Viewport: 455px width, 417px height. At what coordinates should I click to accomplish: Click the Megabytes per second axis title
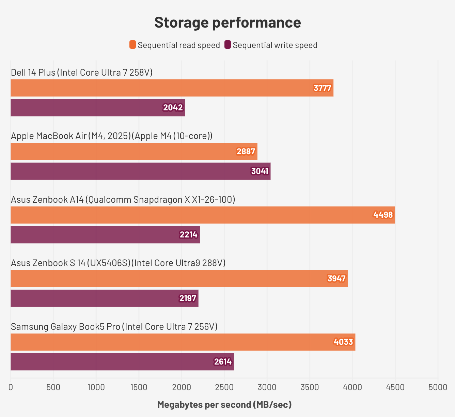click(x=224, y=405)
